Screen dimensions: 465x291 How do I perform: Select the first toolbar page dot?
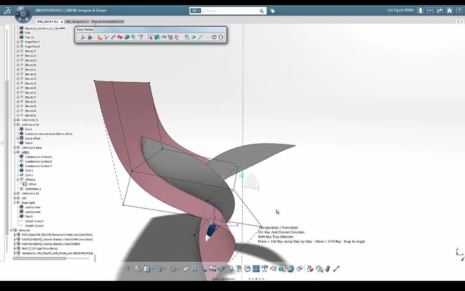click(x=249, y=279)
